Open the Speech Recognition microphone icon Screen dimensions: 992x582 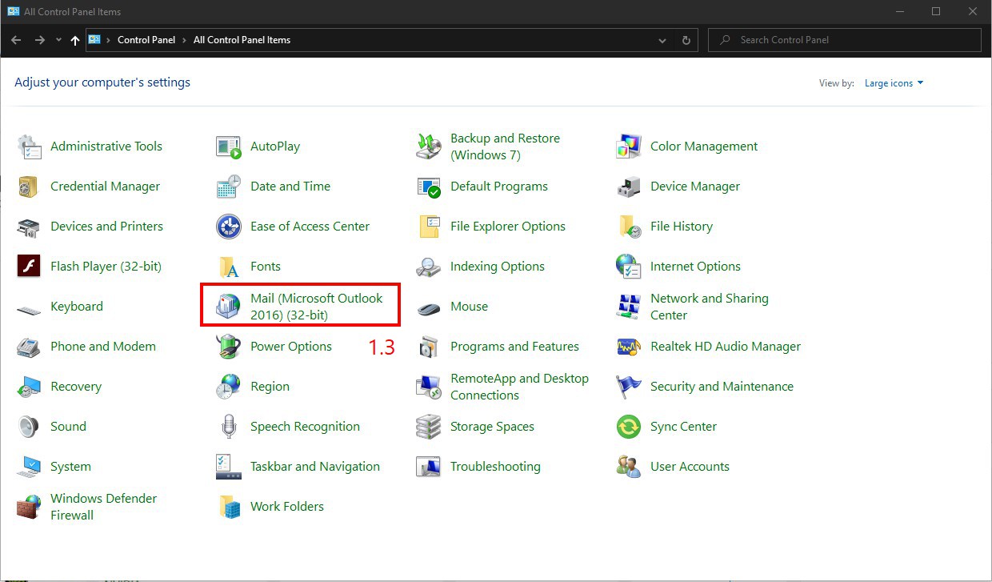(229, 427)
